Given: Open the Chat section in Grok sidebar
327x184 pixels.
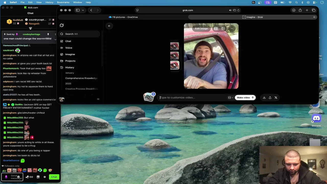Looking at the screenshot, I should tap(66, 41).
